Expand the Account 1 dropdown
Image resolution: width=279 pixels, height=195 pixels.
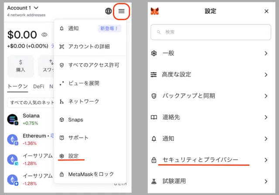(23, 8)
